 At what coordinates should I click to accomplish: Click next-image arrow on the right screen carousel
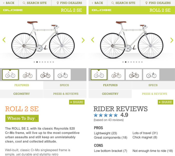click(172, 40)
